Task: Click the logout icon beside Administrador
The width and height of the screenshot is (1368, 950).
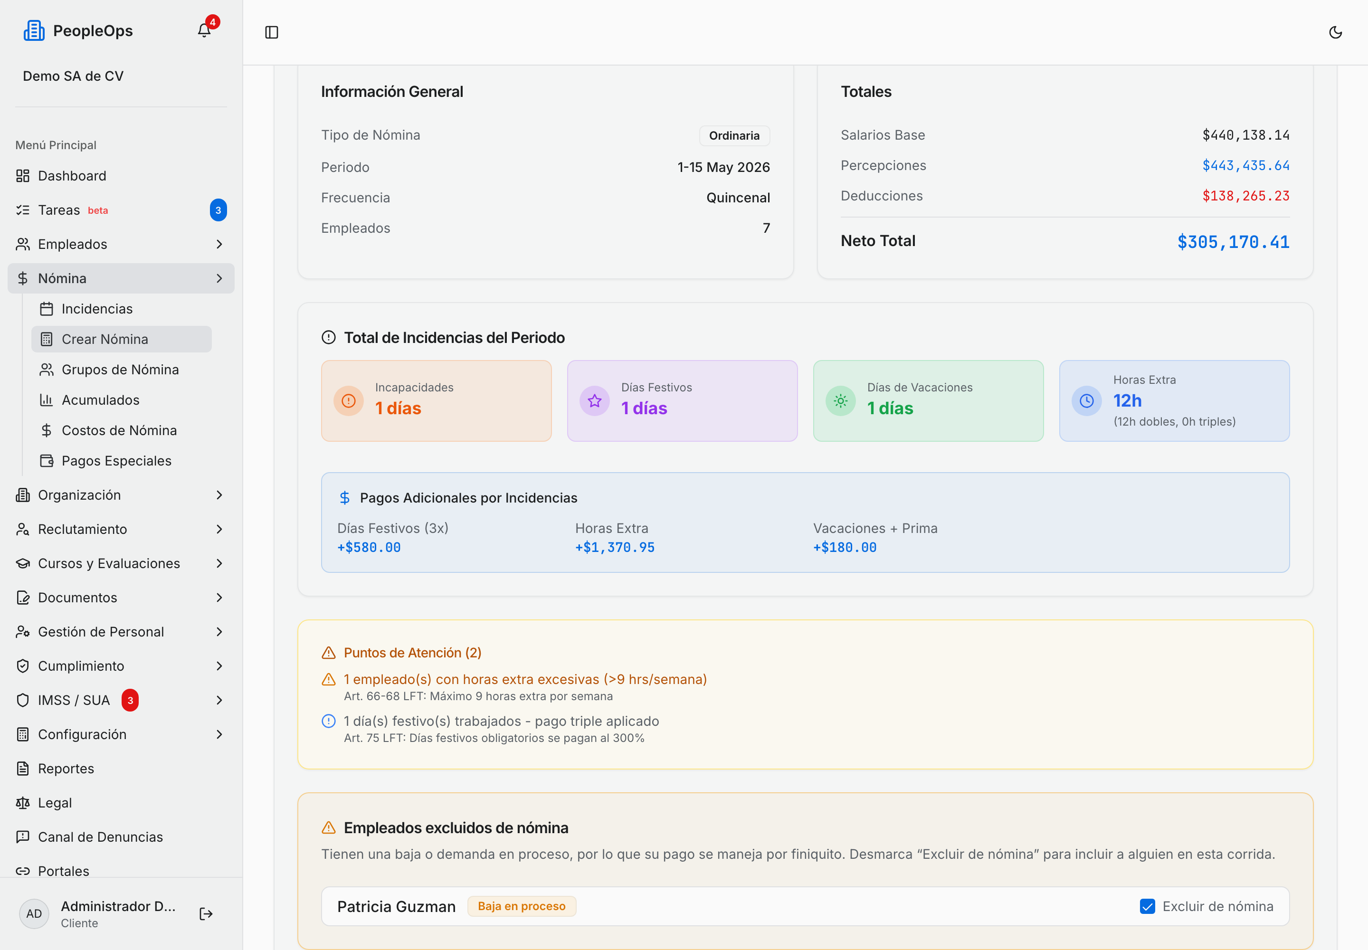Action: pyautogui.click(x=206, y=914)
